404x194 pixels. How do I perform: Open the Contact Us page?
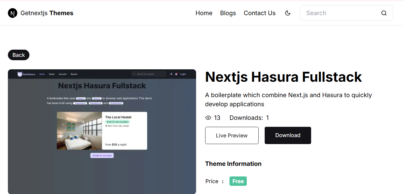tap(260, 13)
